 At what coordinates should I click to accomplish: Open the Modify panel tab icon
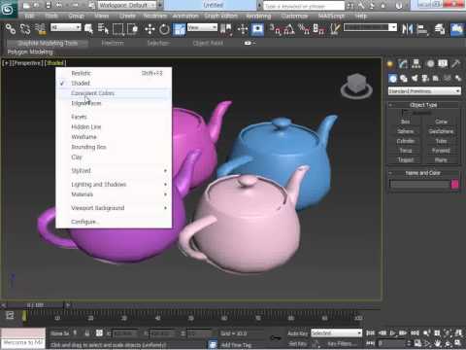(x=403, y=64)
